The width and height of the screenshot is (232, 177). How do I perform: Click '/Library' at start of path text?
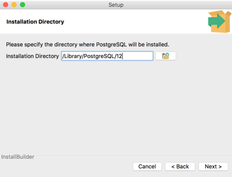(x=71, y=56)
